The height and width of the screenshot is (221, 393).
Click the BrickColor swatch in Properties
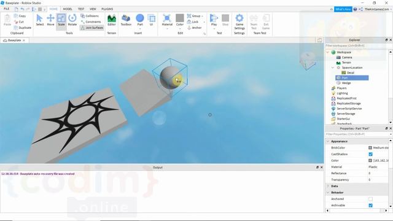(x=370, y=148)
